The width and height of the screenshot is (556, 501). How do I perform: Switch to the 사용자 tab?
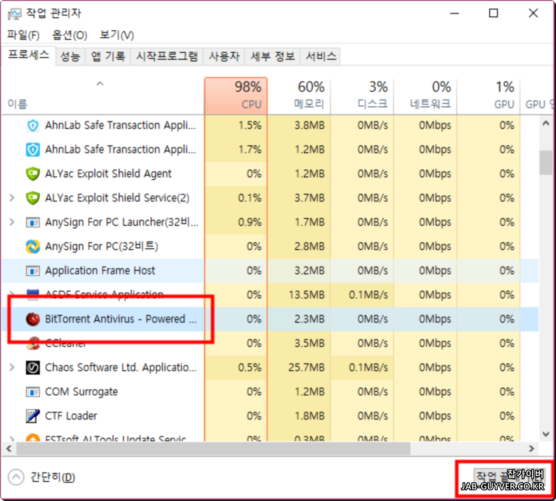[224, 56]
